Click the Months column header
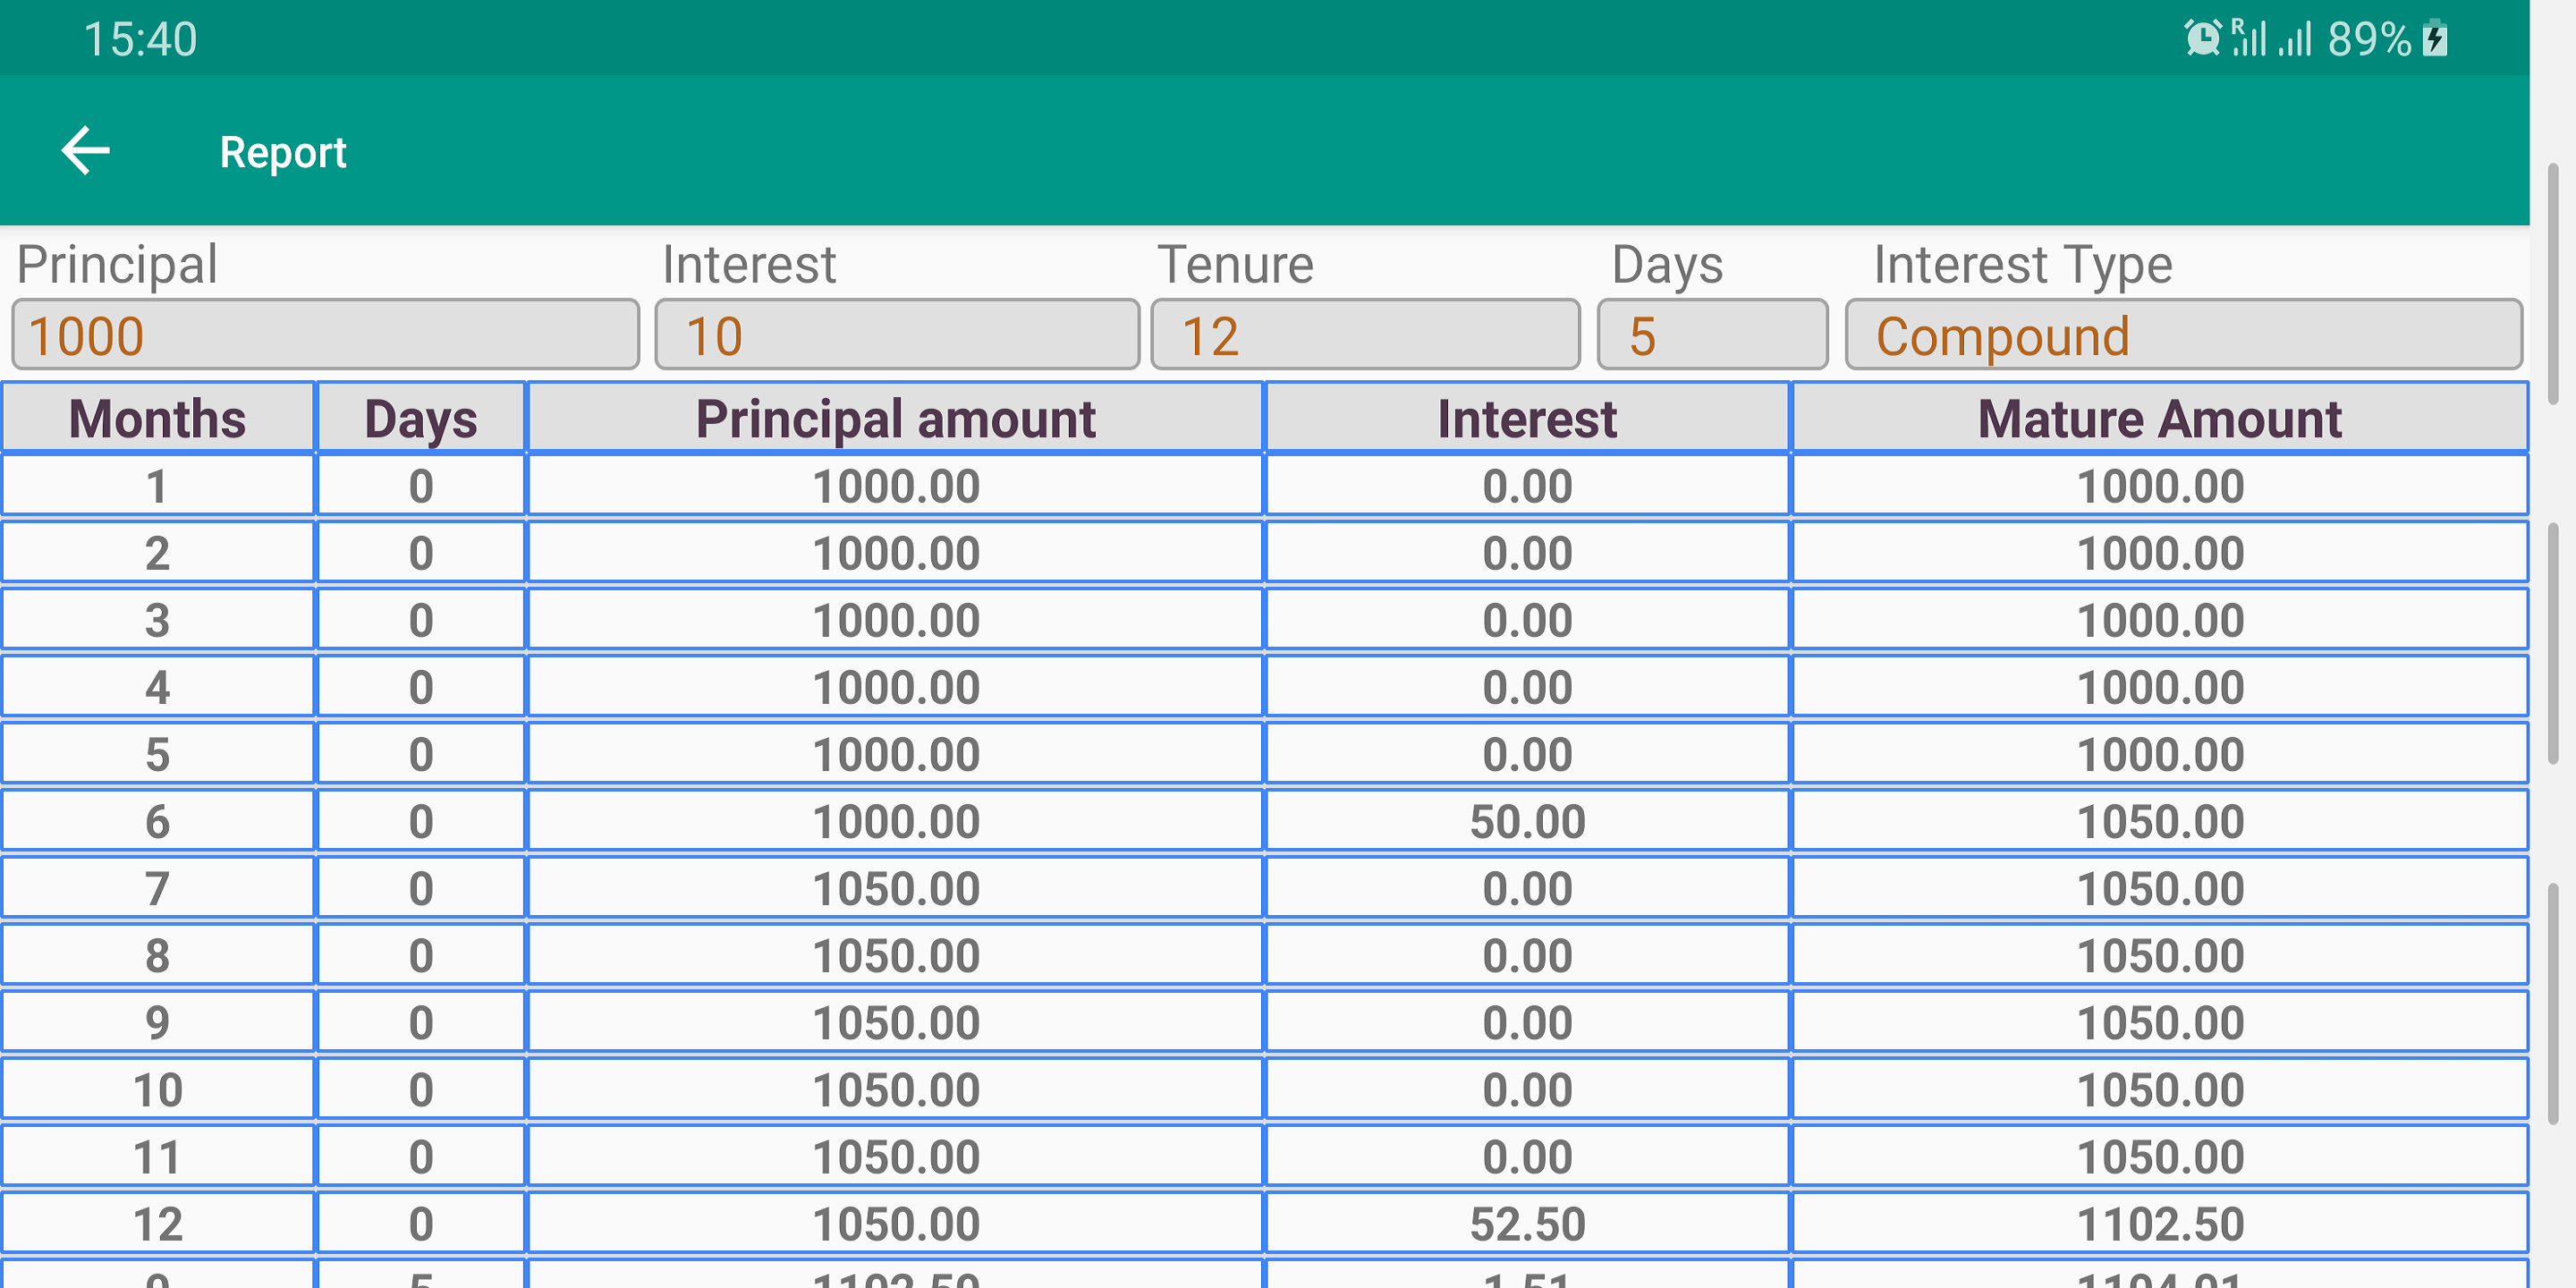 [158, 418]
